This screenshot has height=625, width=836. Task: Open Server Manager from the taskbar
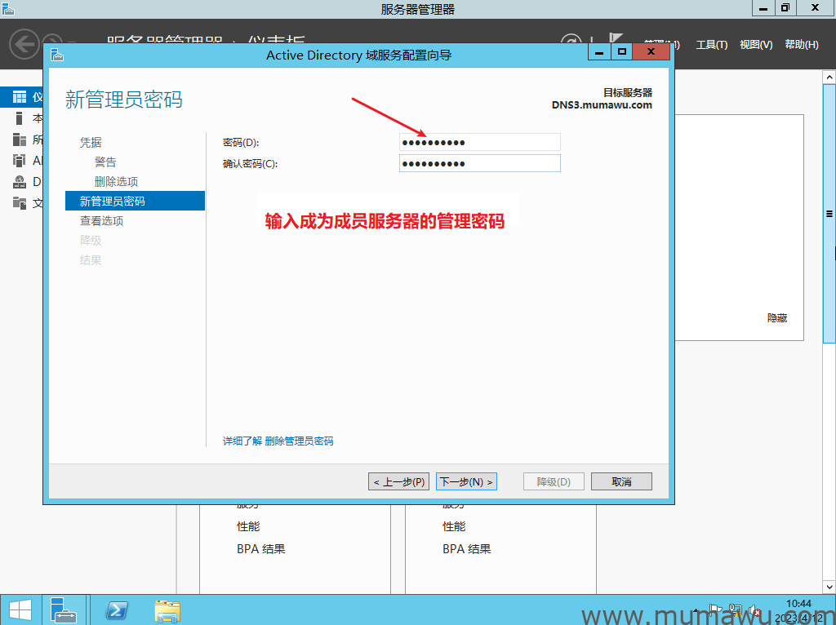pyautogui.click(x=64, y=609)
